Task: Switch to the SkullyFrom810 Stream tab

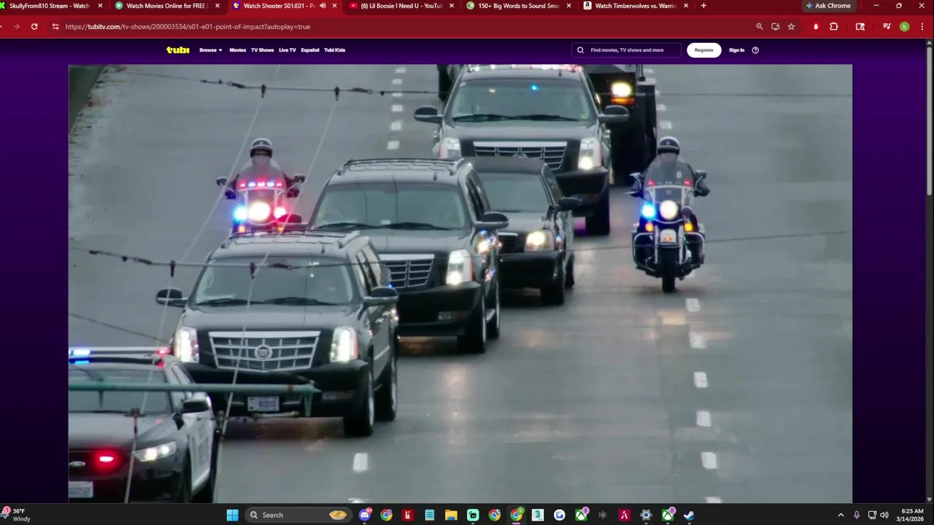Action: [50, 6]
